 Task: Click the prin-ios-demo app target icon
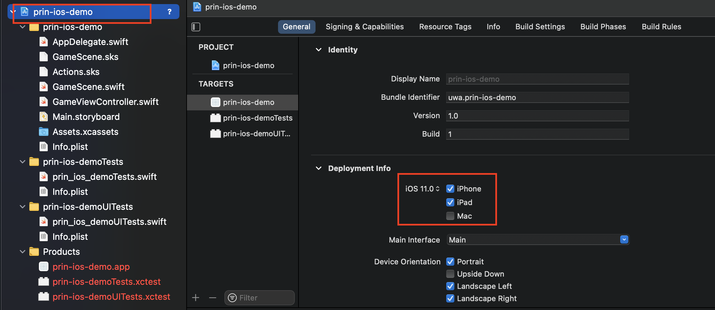tap(216, 102)
